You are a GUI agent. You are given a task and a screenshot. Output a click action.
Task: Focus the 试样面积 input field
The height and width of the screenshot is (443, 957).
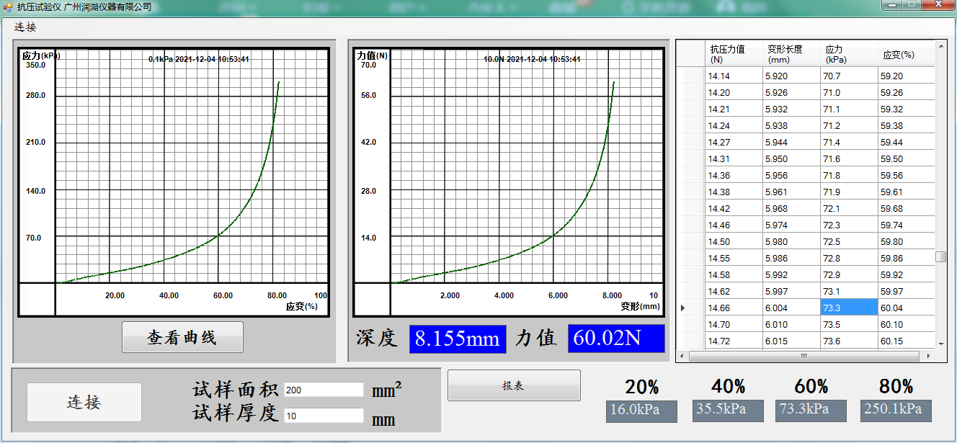(324, 390)
